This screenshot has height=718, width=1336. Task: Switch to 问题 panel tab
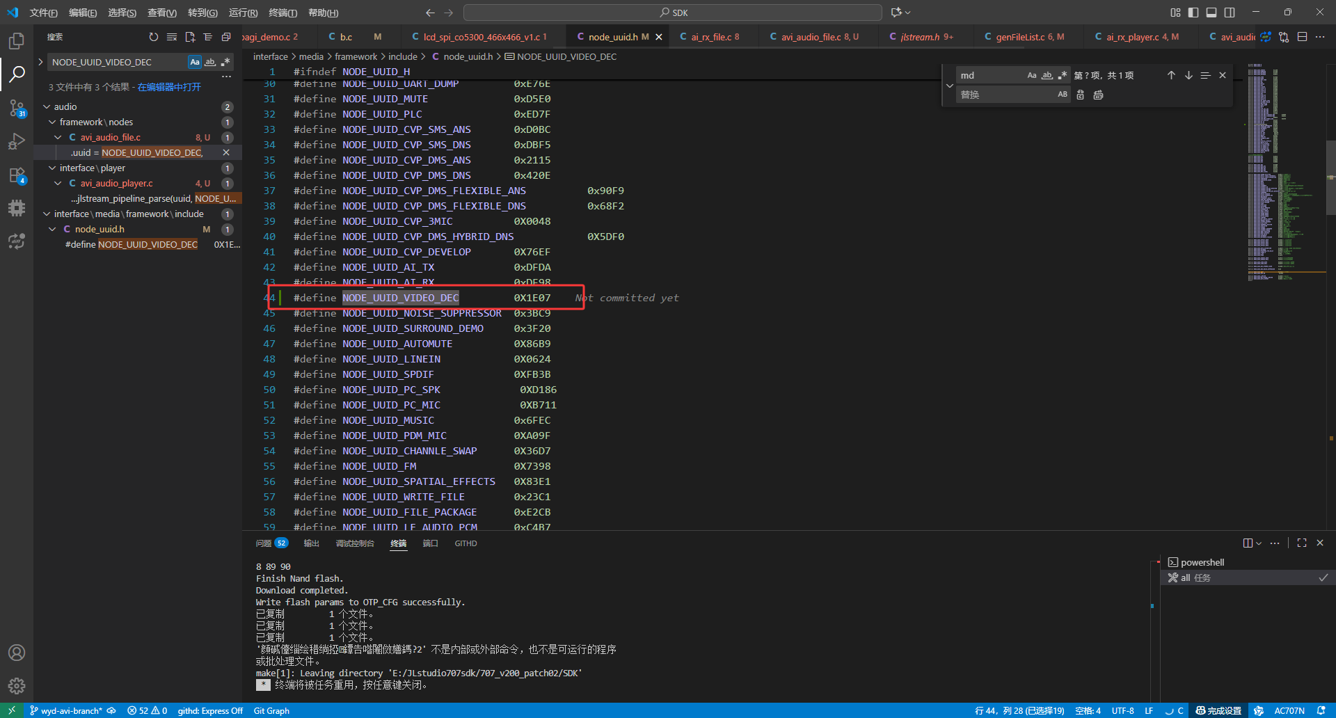[x=271, y=543]
